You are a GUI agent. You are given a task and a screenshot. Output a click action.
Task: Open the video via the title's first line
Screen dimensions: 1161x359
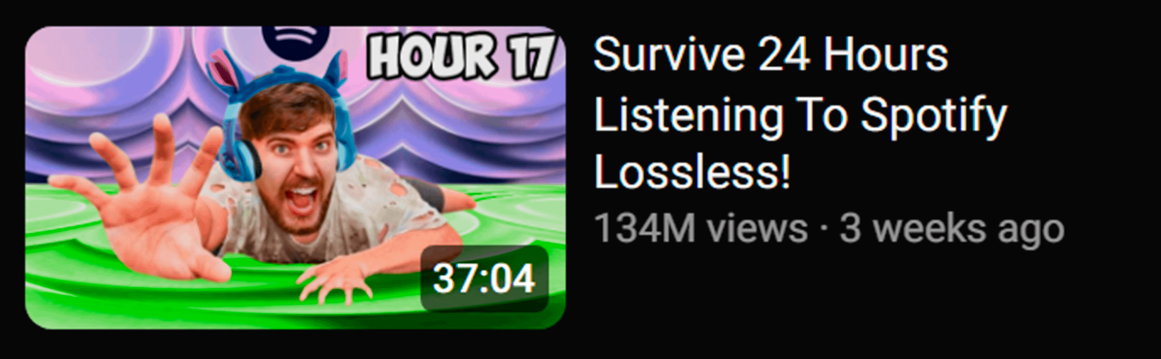(x=770, y=54)
